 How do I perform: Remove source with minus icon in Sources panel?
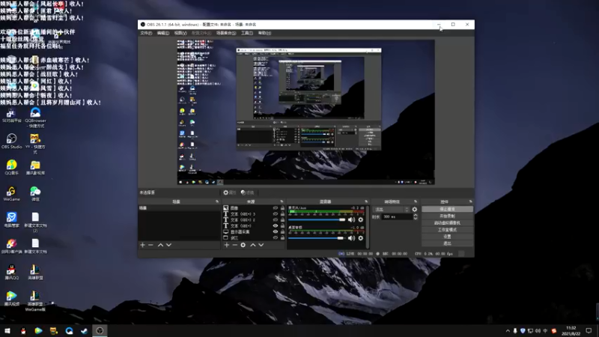tap(235, 245)
